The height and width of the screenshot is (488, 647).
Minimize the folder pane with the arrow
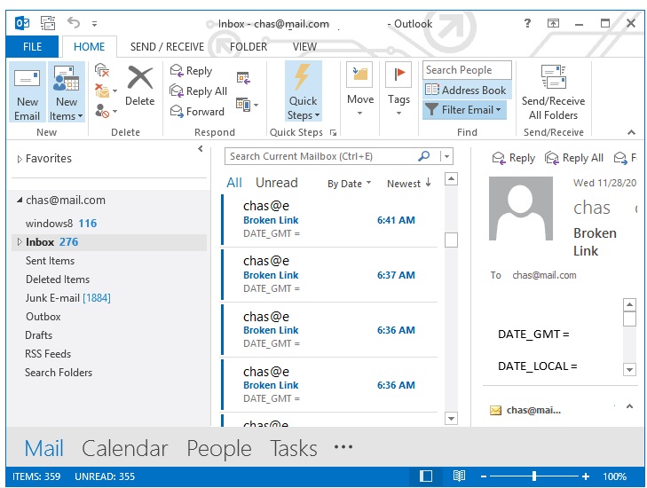pos(200,148)
